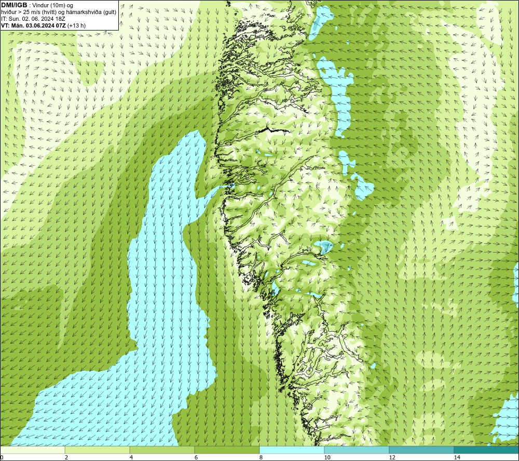Click the scale segment above 14
The width and height of the screenshot is (519, 461).
click(x=487, y=450)
